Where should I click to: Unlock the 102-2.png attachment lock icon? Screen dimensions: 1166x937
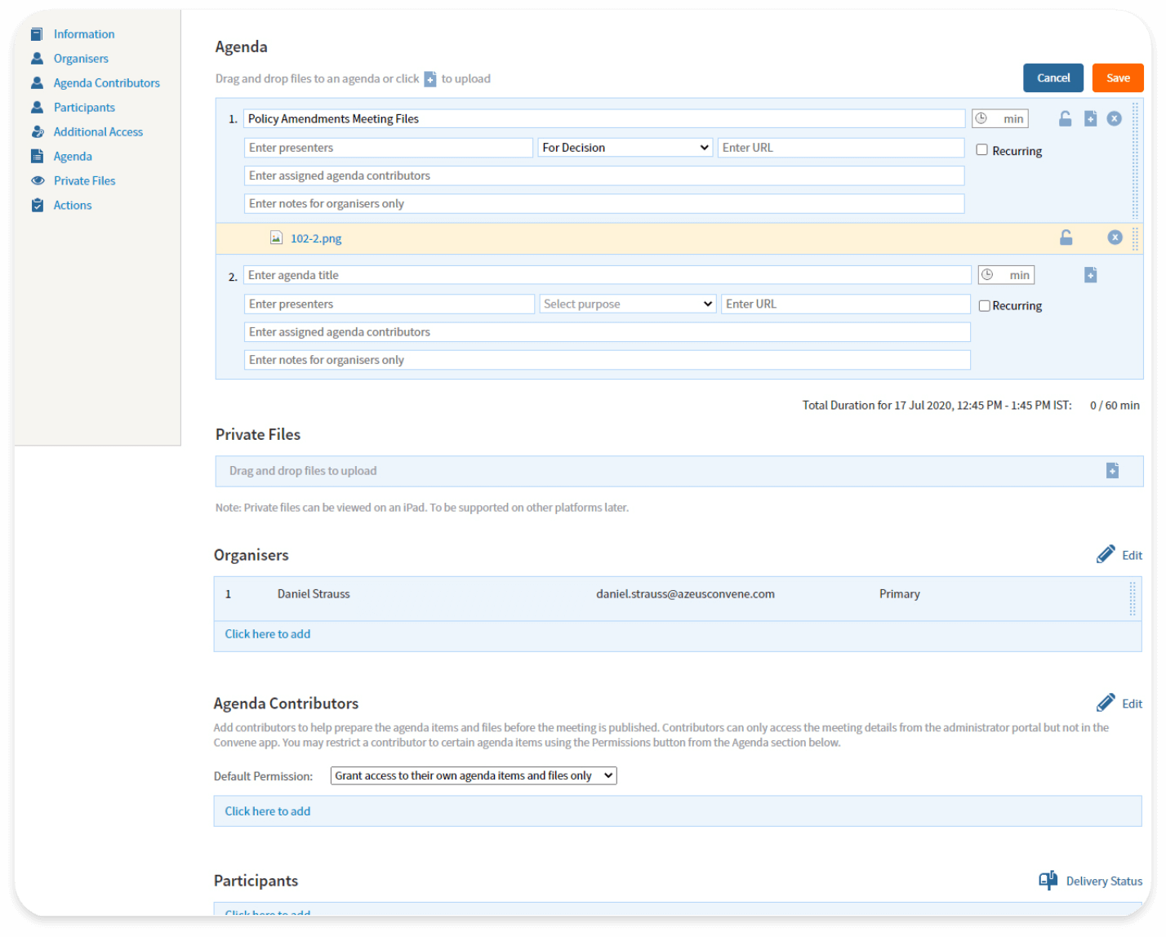(1065, 238)
